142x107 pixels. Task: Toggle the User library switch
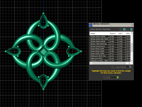click(129, 29)
